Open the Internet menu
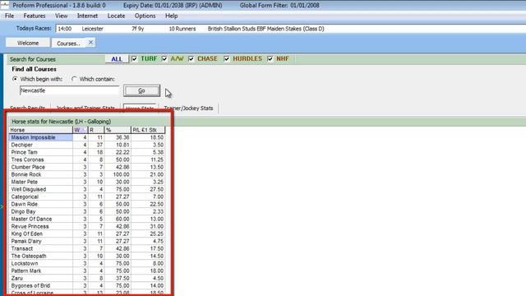The height and width of the screenshot is (296, 526). click(87, 16)
